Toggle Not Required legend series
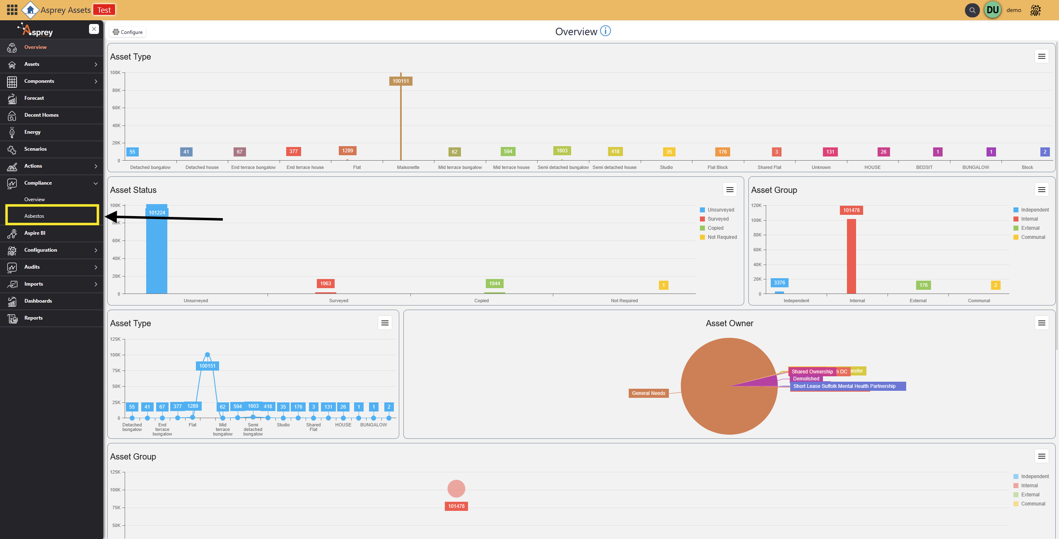This screenshot has width=1059, height=539. point(722,237)
